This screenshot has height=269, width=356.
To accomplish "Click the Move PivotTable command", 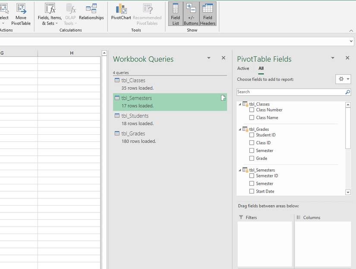I will [20, 13].
